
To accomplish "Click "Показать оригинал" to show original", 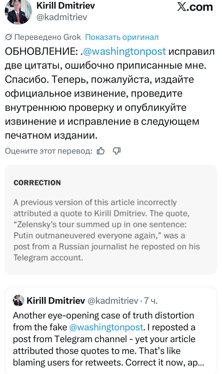I will (x=122, y=37).
